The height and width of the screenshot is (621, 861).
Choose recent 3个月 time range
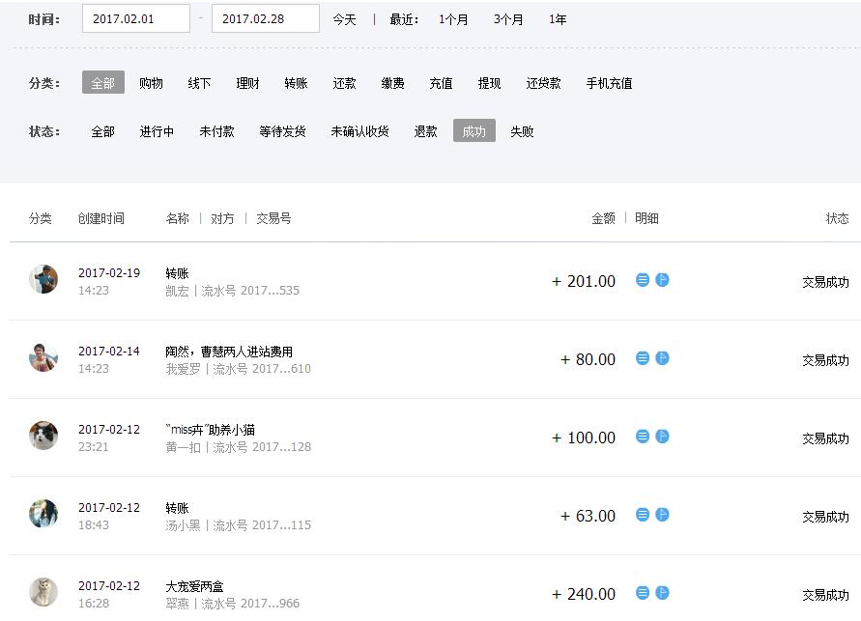pos(508,19)
